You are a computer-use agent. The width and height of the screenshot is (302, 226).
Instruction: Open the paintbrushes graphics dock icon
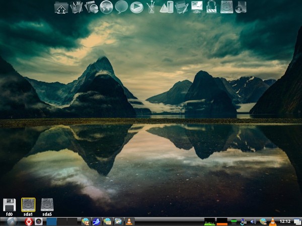coord(151,7)
